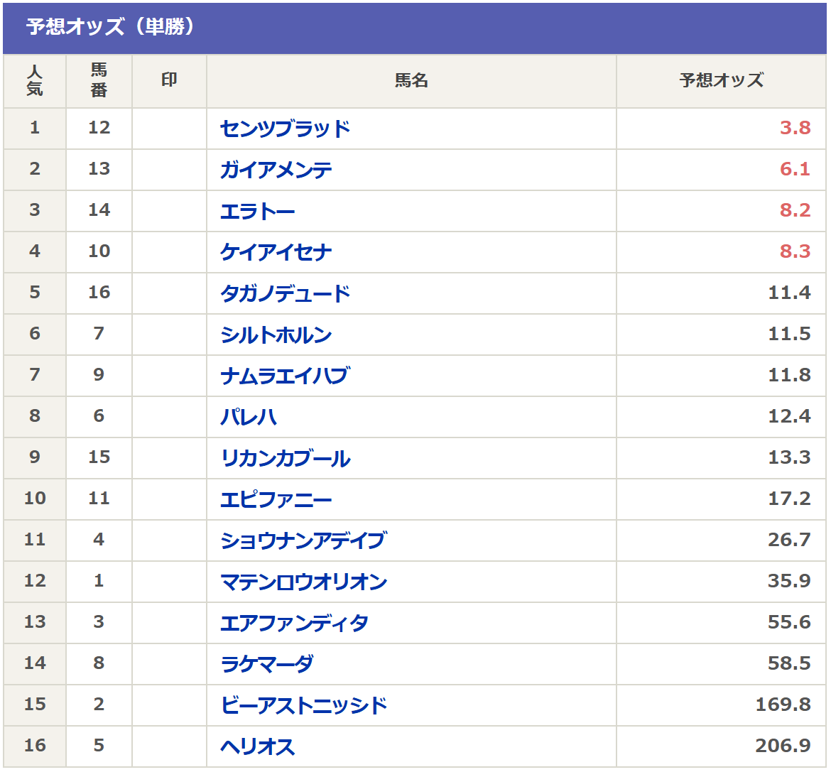Open the ビーアストニッシド horse page
Viewport: 831px width, 772px height.
tap(303, 705)
